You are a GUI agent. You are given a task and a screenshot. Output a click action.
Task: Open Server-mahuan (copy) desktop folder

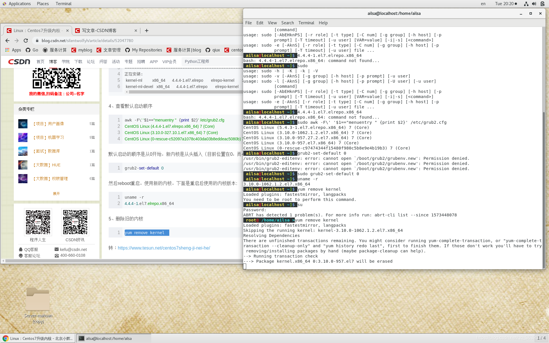[x=38, y=300]
